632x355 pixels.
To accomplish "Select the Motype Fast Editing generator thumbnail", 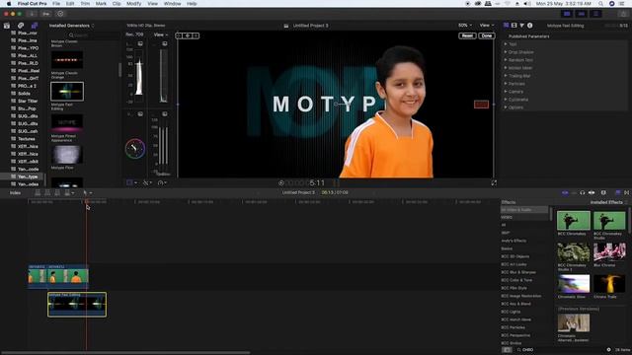I will click(67, 91).
